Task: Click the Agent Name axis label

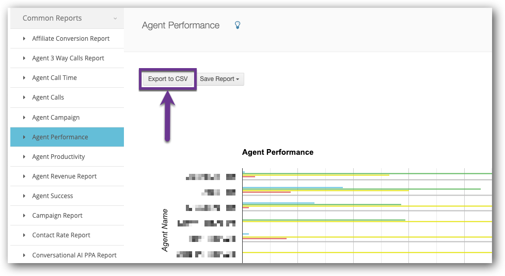Action: coord(165,230)
